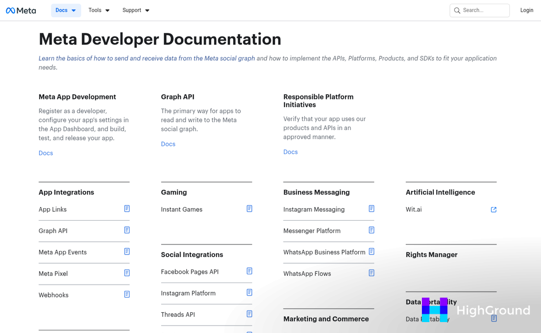This screenshot has width=541, height=333.
Task: Open the App Links entry
Action: click(53, 210)
